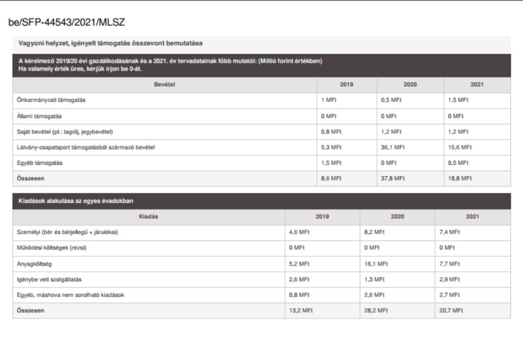Click the '5,3 MFt' cell
The height and width of the screenshot is (355, 523).
tap(331, 147)
